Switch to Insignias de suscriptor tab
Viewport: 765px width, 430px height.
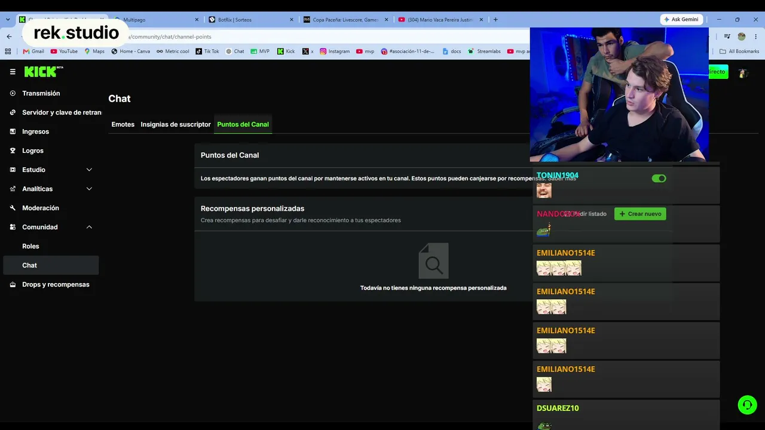point(176,124)
